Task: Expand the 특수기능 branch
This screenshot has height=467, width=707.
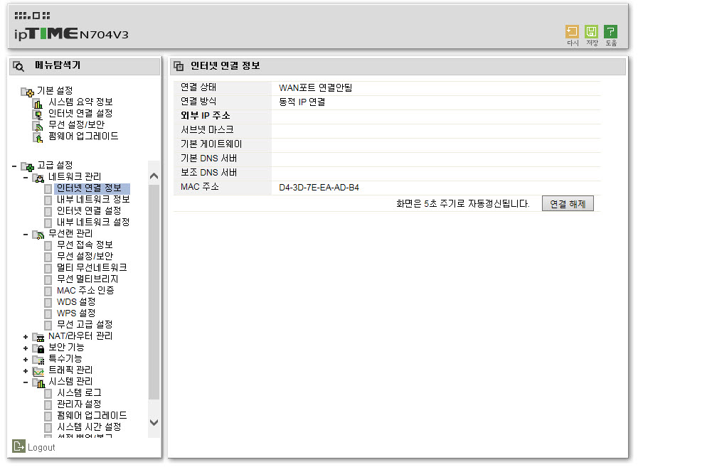Action: coord(26,360)
